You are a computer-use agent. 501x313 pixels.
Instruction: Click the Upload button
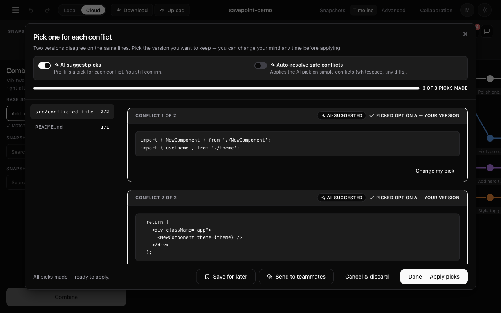pos(172,10)
